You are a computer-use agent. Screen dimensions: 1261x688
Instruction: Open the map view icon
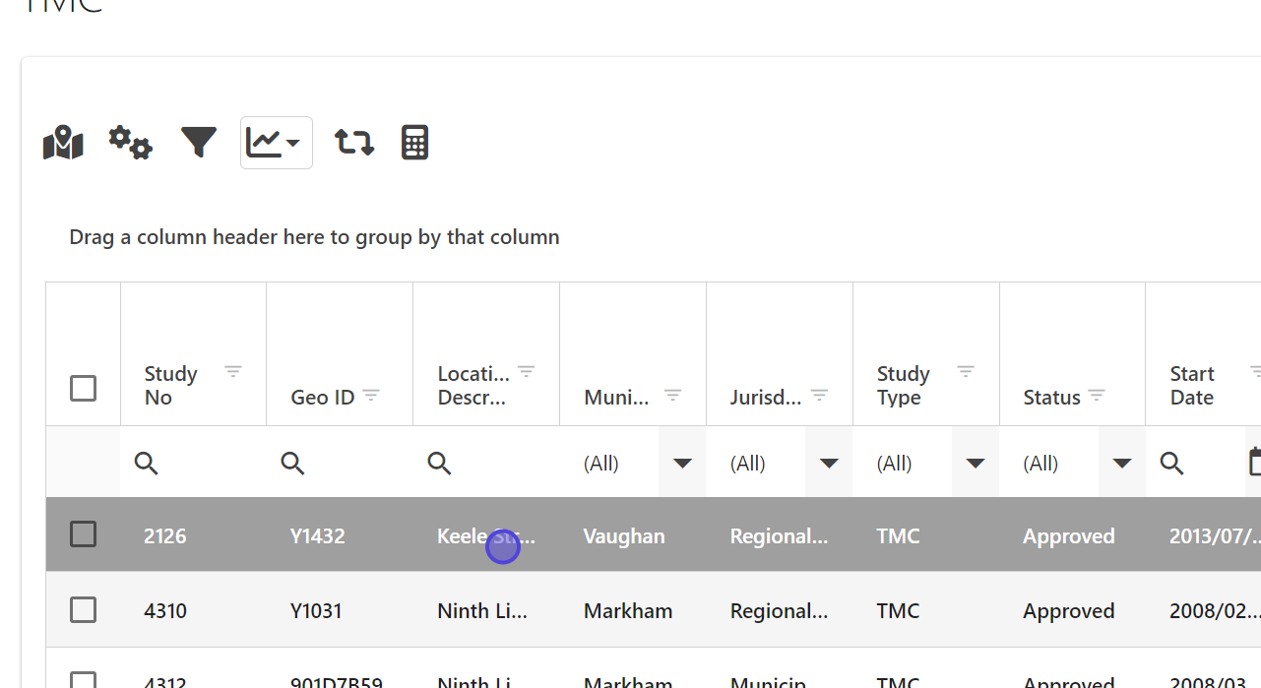pos(63,143)
